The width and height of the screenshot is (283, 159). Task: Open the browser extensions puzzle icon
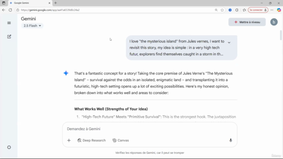tap(237, 10)
